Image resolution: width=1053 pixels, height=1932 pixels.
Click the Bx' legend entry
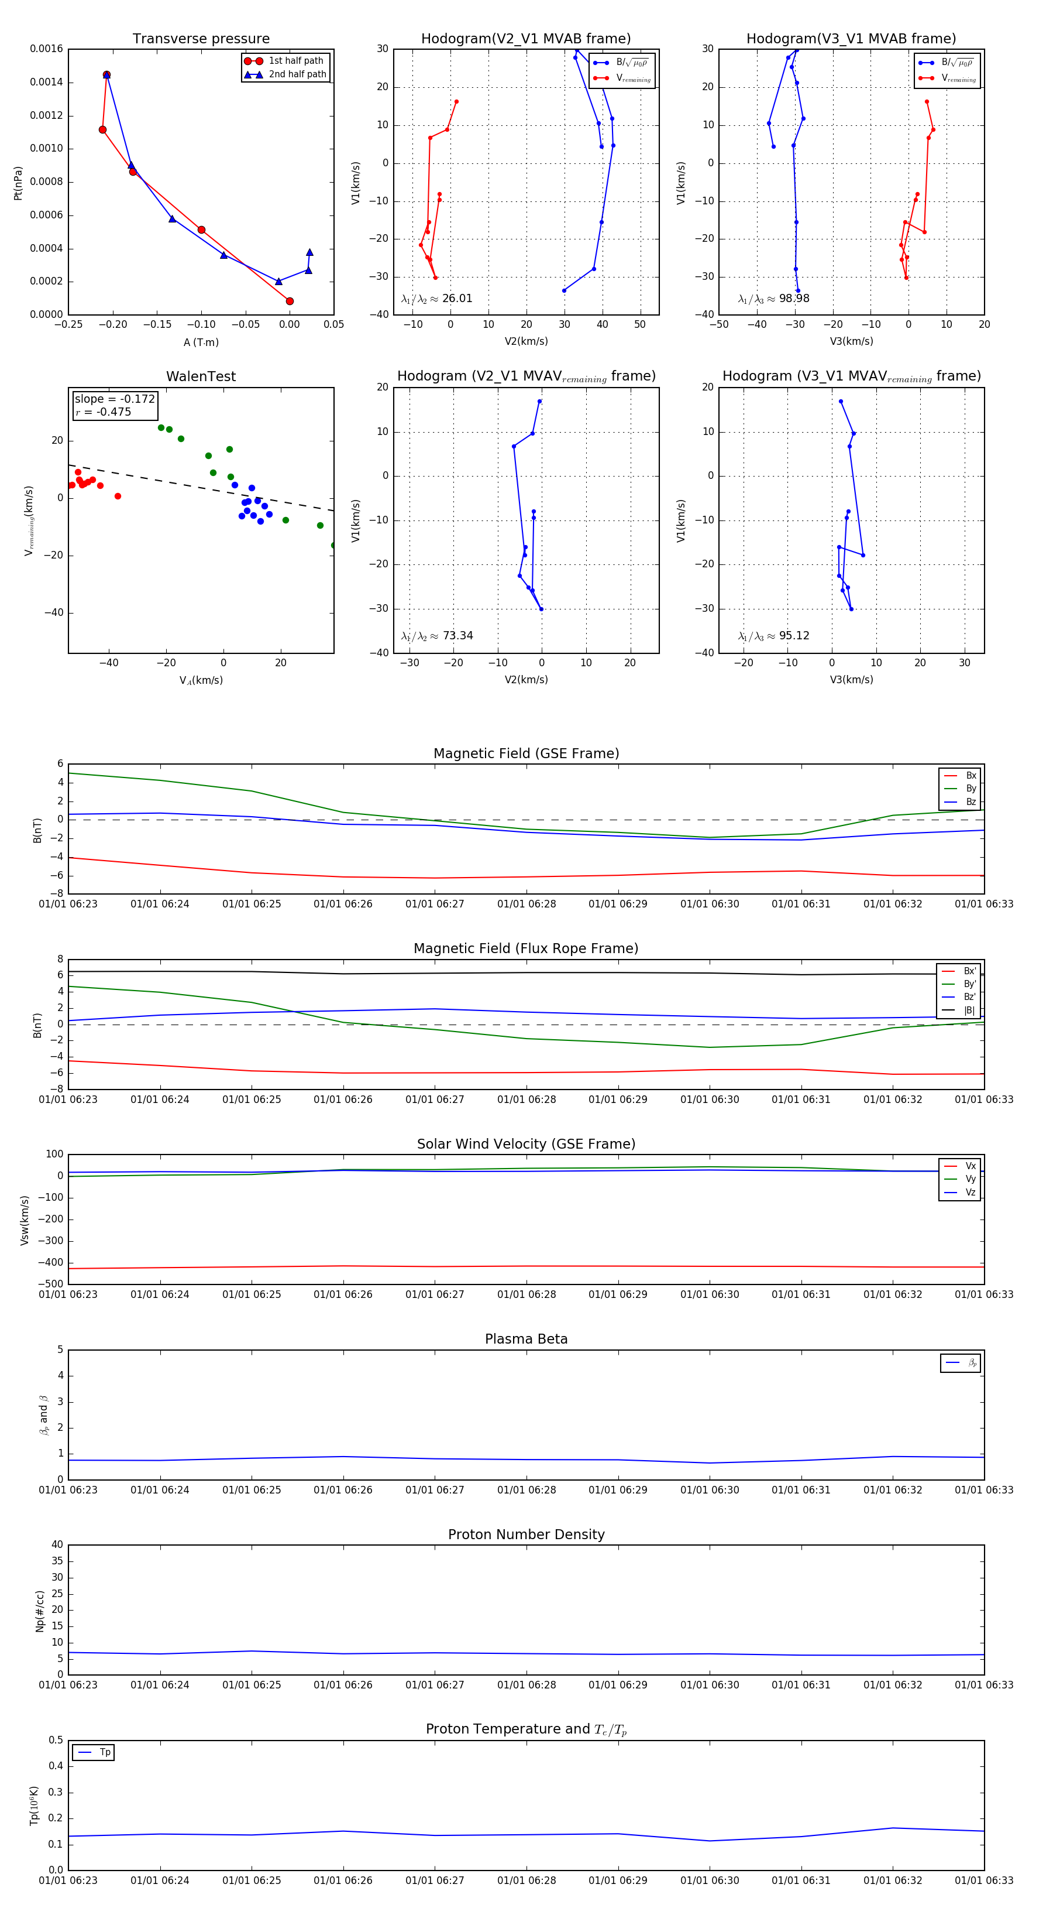(959, 971)
